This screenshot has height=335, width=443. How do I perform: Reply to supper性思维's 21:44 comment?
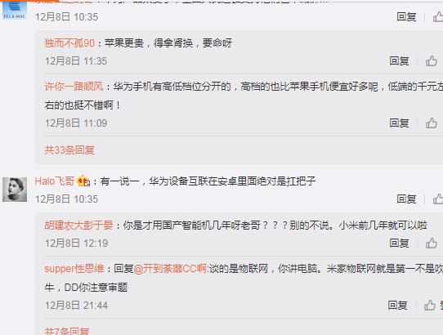coord(397,305)
